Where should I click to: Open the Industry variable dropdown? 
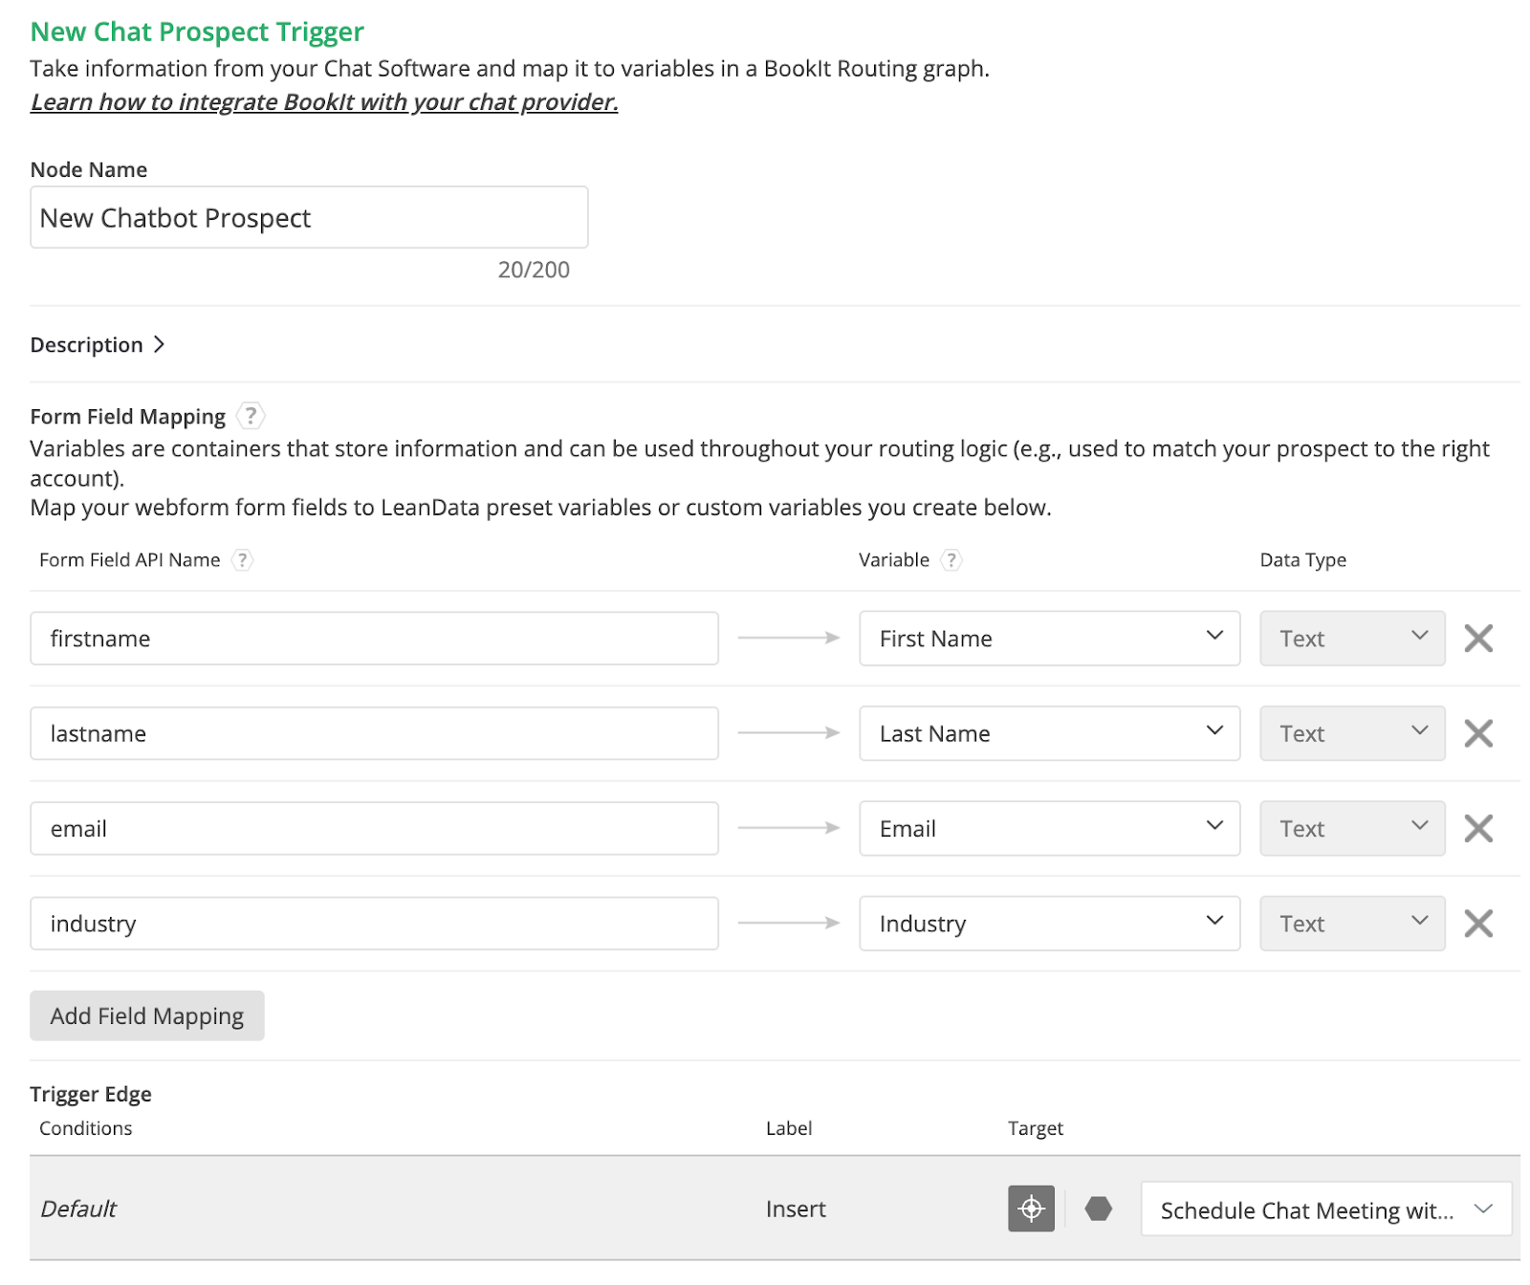pos(1049,924)
